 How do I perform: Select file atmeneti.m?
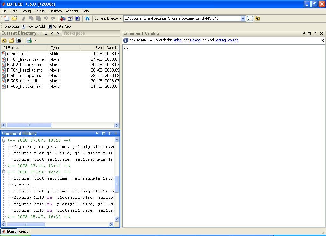tap(17, 54)
